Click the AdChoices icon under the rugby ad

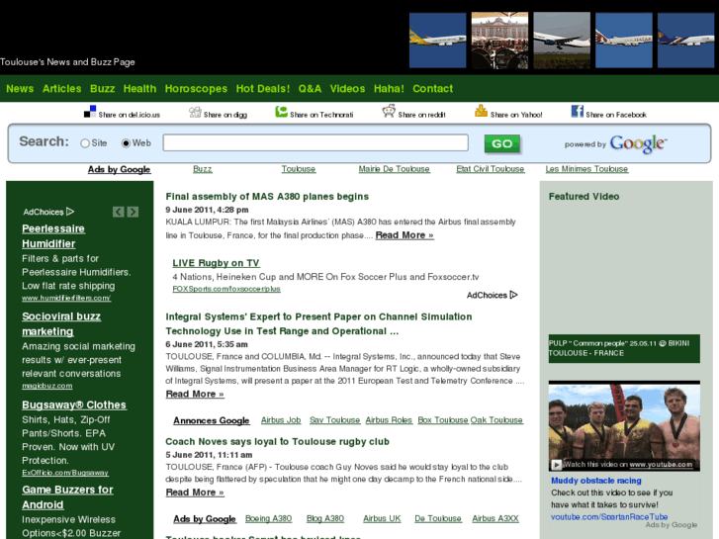point(513,295)
